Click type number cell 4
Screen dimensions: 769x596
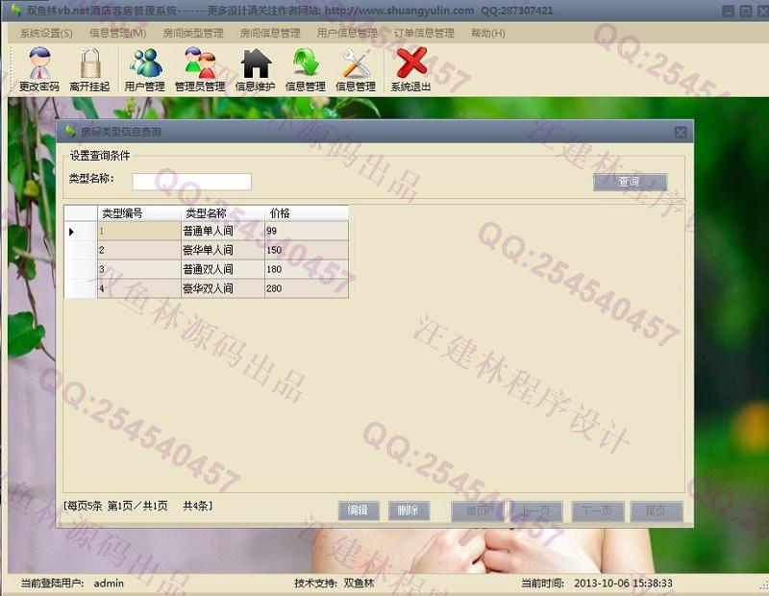tap(139, 288)
